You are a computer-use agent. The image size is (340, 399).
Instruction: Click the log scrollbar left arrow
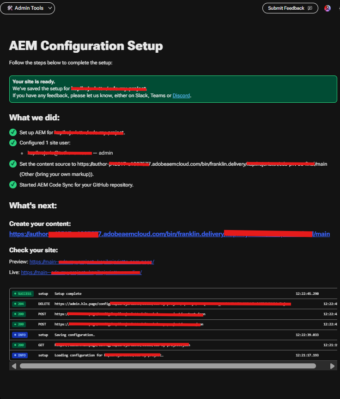(x=14, y=366)
